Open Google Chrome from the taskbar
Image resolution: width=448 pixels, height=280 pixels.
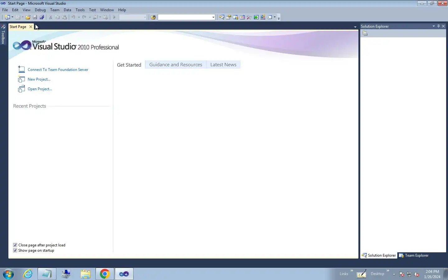[x=105, y=274]
